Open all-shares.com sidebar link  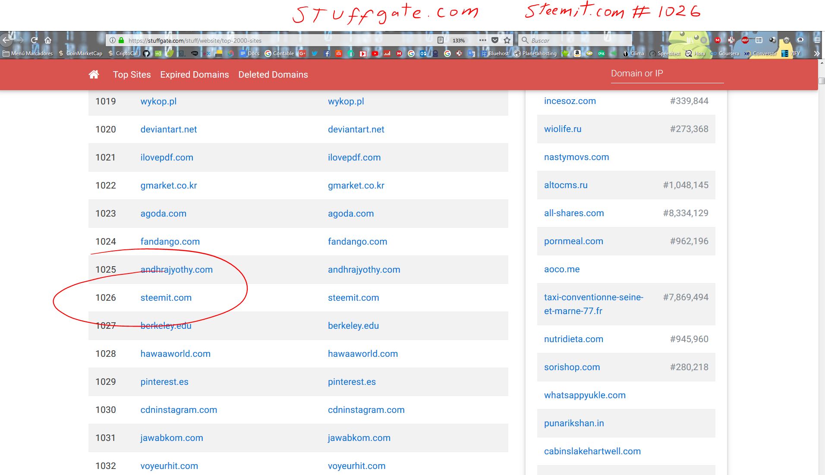pyautogui.click(x=574, y=213)
